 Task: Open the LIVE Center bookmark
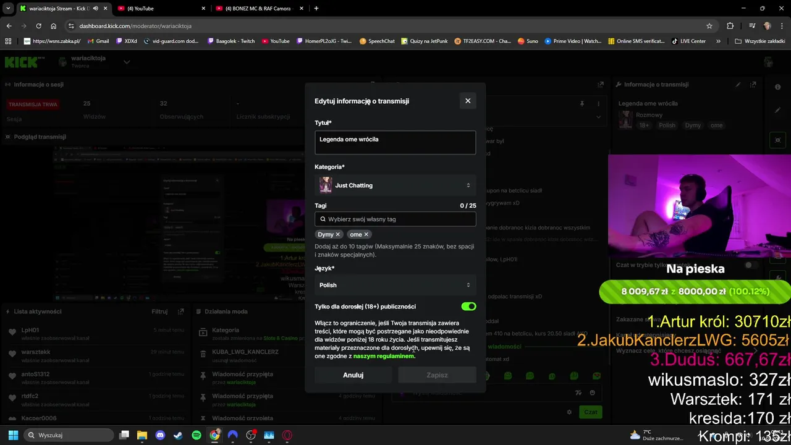click(x=688, y=41)
